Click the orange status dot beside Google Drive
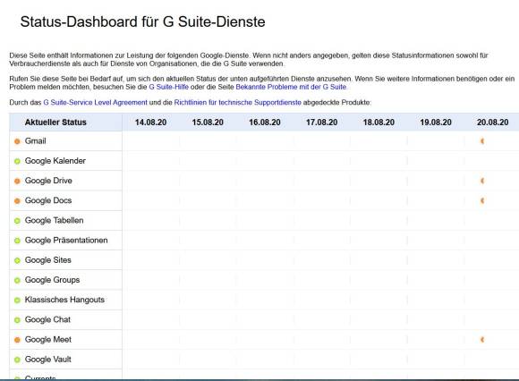The width and height of the screenshot is (519, 381). coord(17,182)
